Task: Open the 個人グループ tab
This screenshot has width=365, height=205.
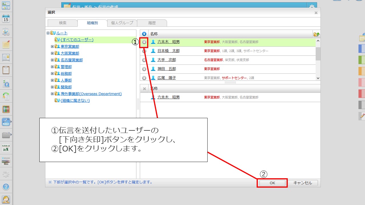Action: pos(122,23)
